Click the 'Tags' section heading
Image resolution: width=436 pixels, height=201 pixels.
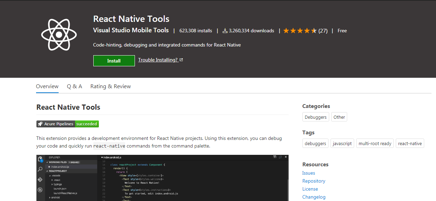pos(308,133)
